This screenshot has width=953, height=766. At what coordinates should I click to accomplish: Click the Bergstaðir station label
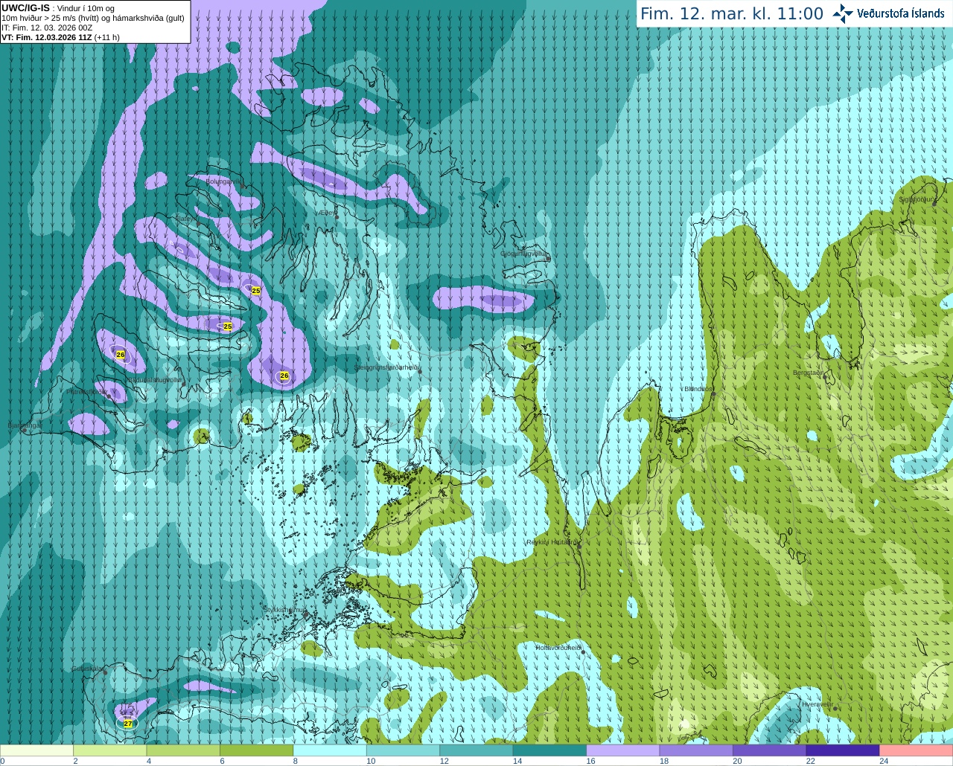click(809, 373)
